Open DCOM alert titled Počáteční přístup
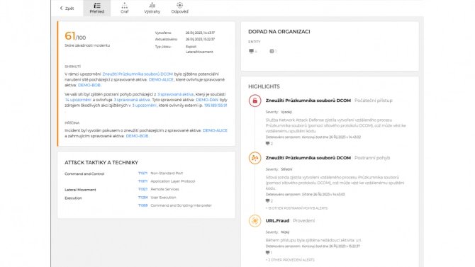This screenshot has width=475, height=267. (x=308, y=101)
